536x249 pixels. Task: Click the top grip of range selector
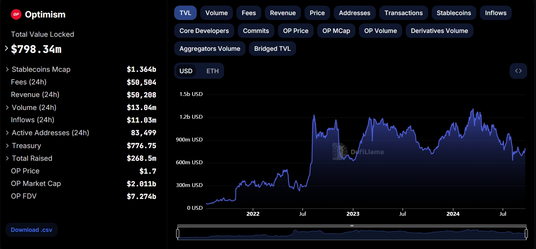click(x=352, y=226)
